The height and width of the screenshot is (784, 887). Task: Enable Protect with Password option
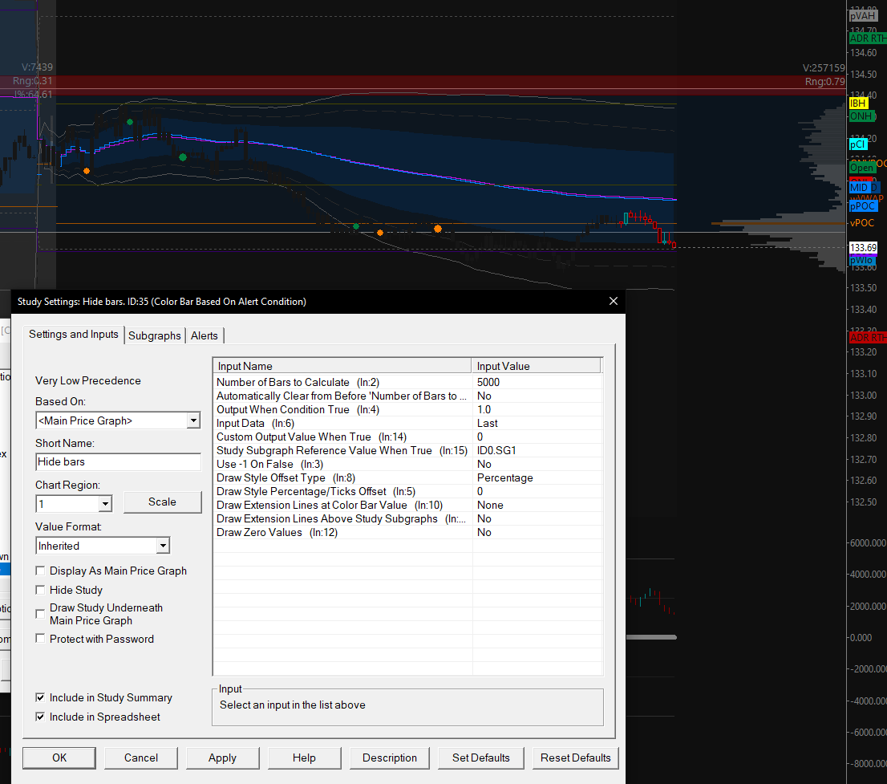coord(41,639)
